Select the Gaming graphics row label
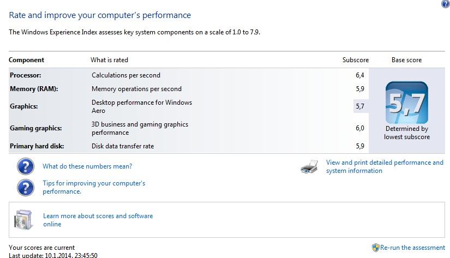Image resolution: width=450 pixels, height=258 pixels. 35,128
